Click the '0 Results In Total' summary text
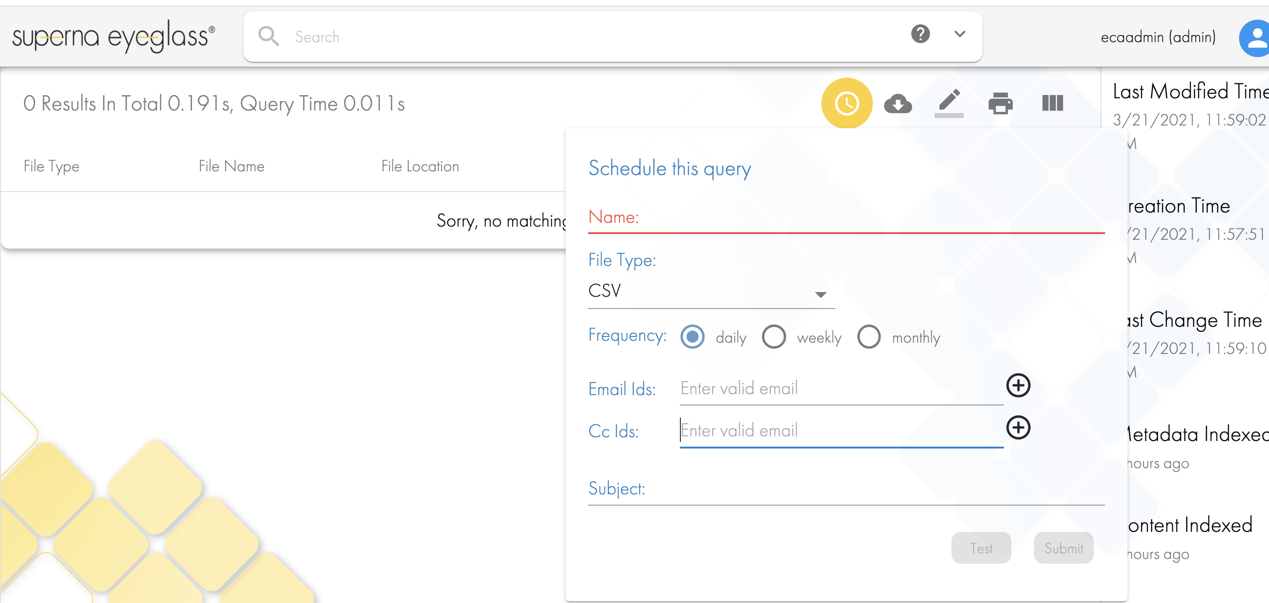The image size is (1269, 603). [x=214, y=104]
